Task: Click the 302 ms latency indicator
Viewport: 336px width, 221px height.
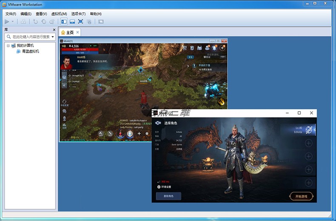Action: pyautogui.click(x=163, y=181)
